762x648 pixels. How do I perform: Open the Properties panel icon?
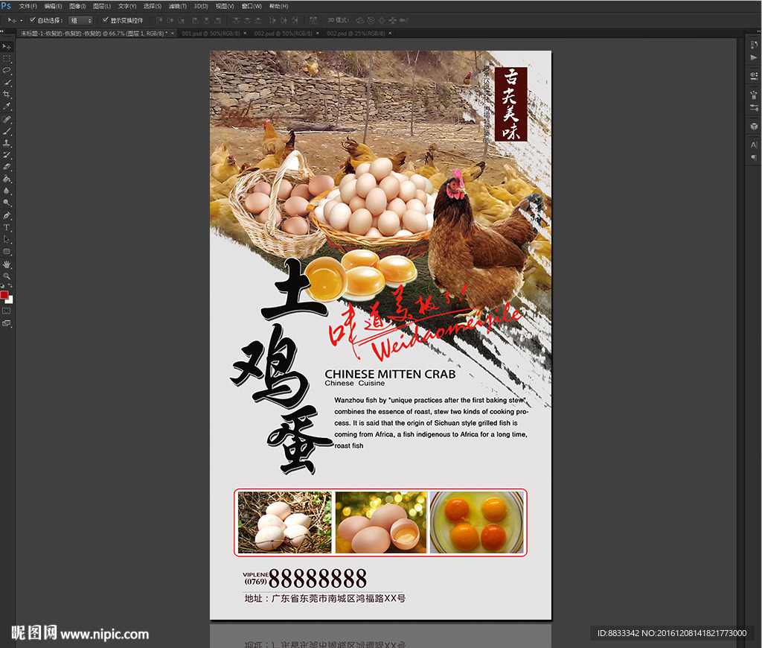tap(754, 75)
